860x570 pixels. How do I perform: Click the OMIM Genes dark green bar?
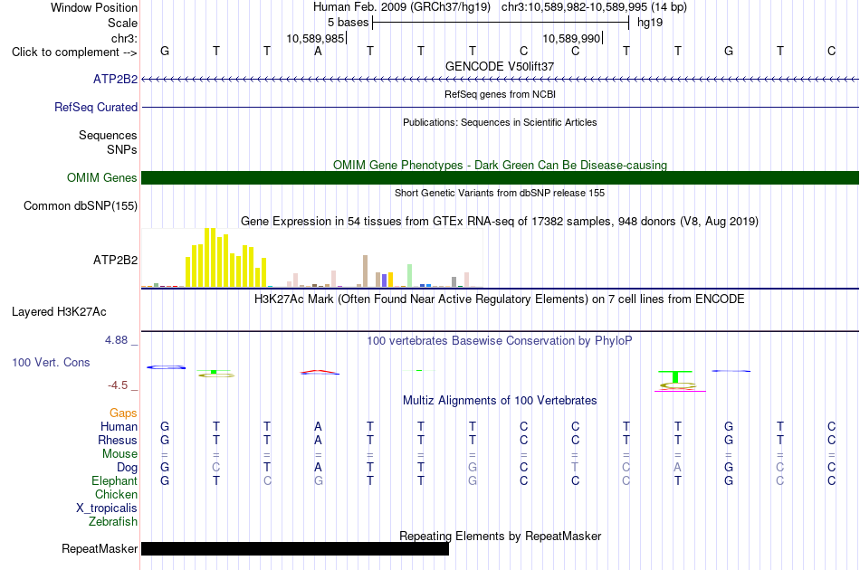(501, 177)
